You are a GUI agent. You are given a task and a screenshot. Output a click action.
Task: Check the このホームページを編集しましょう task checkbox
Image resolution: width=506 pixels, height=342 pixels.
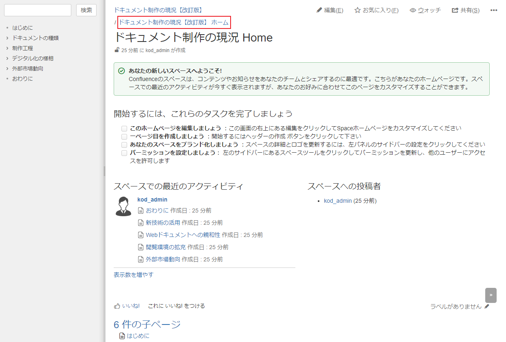124,128
